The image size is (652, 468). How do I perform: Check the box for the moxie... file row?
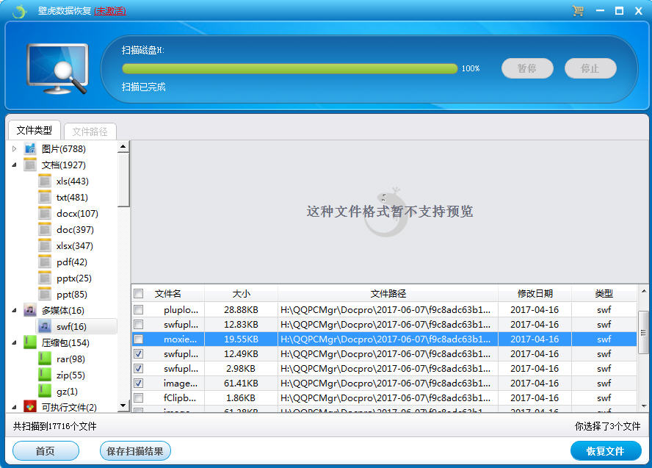pos(139,339)
